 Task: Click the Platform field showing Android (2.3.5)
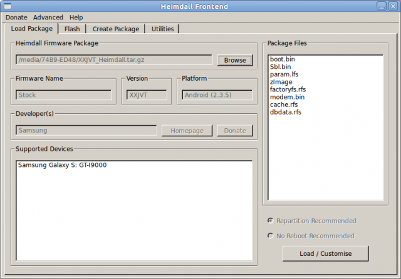217,95
